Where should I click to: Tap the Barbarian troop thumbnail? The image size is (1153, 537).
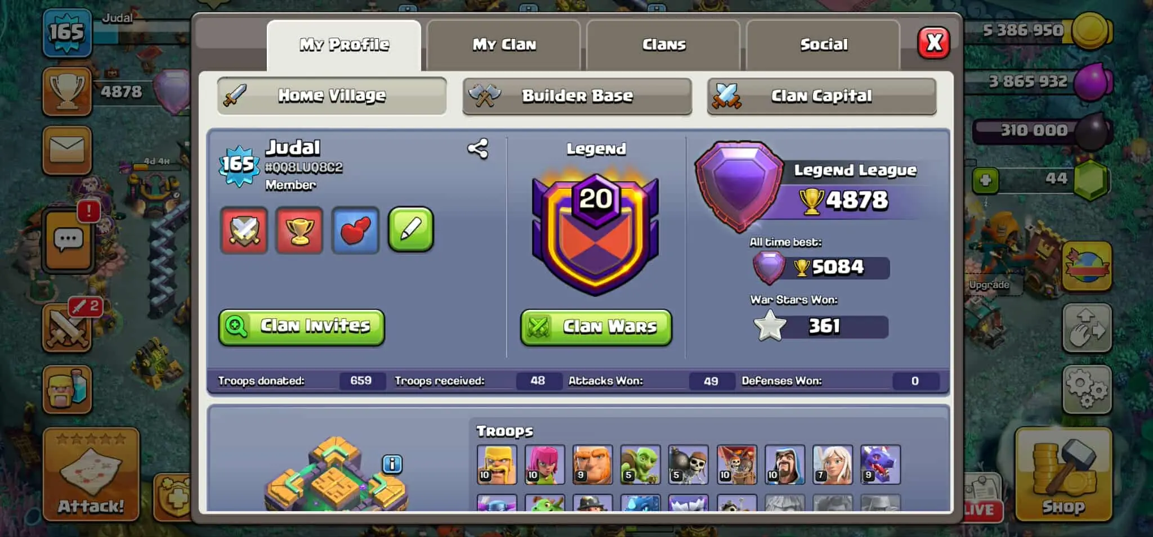click(497, 464)
